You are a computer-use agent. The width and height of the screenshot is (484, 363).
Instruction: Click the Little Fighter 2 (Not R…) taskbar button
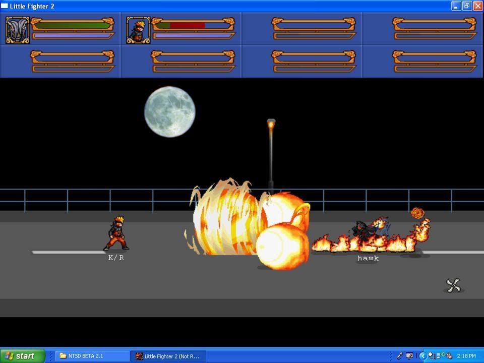point(168,356)
